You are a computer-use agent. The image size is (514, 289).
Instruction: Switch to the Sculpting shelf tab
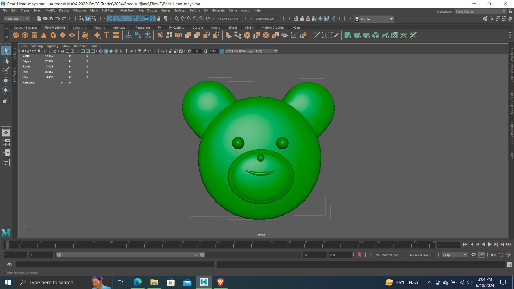(80, 28)
